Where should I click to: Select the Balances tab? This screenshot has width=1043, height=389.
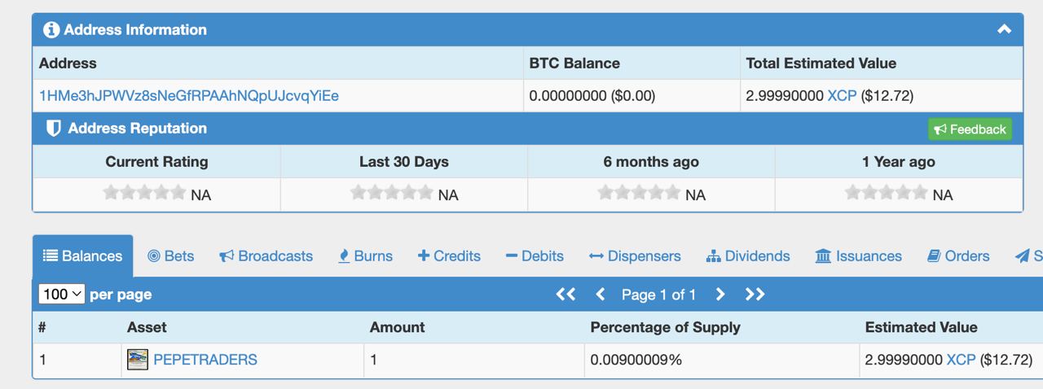(x=82, y=256)
